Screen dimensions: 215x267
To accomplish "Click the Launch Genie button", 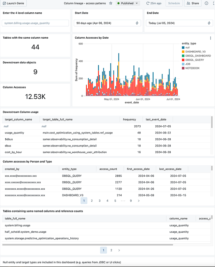I will (13, 3).
